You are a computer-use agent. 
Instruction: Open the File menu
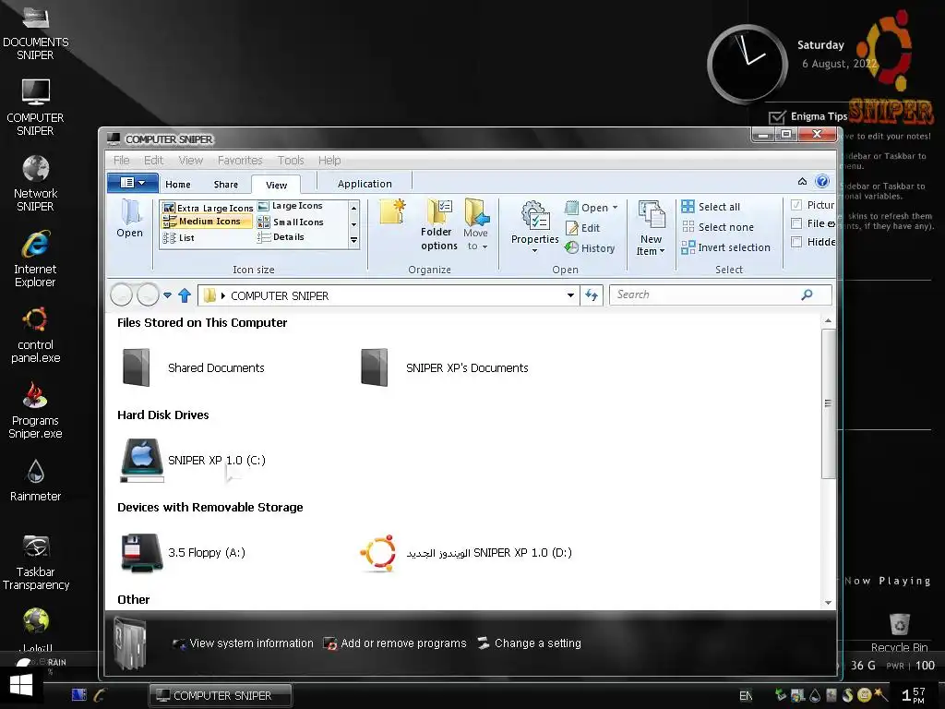[x=121, y=161]
